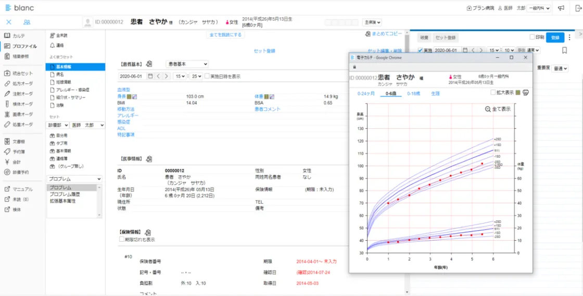Click previous-day arrow in 患者基本 date row
Image resolution: width=583 pixels, height=296 pixels.
pyautogui.click(x=158, y=76)
